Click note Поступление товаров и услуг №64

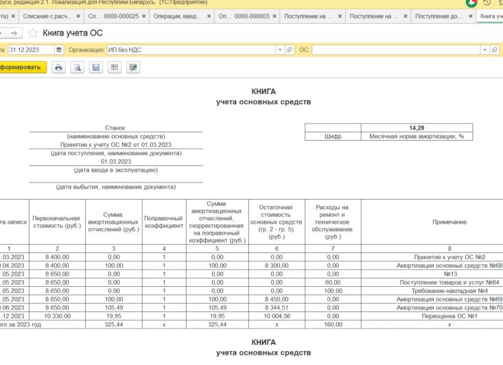tap(449, 282)
